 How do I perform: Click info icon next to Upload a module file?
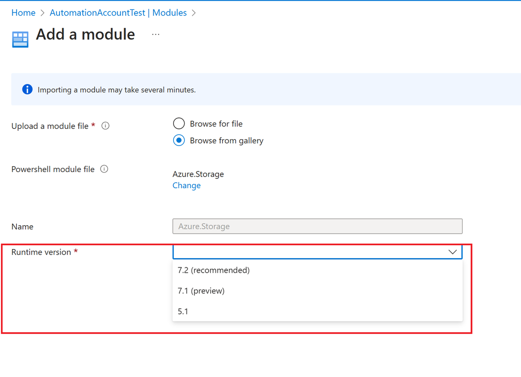[x=105, y=126]
